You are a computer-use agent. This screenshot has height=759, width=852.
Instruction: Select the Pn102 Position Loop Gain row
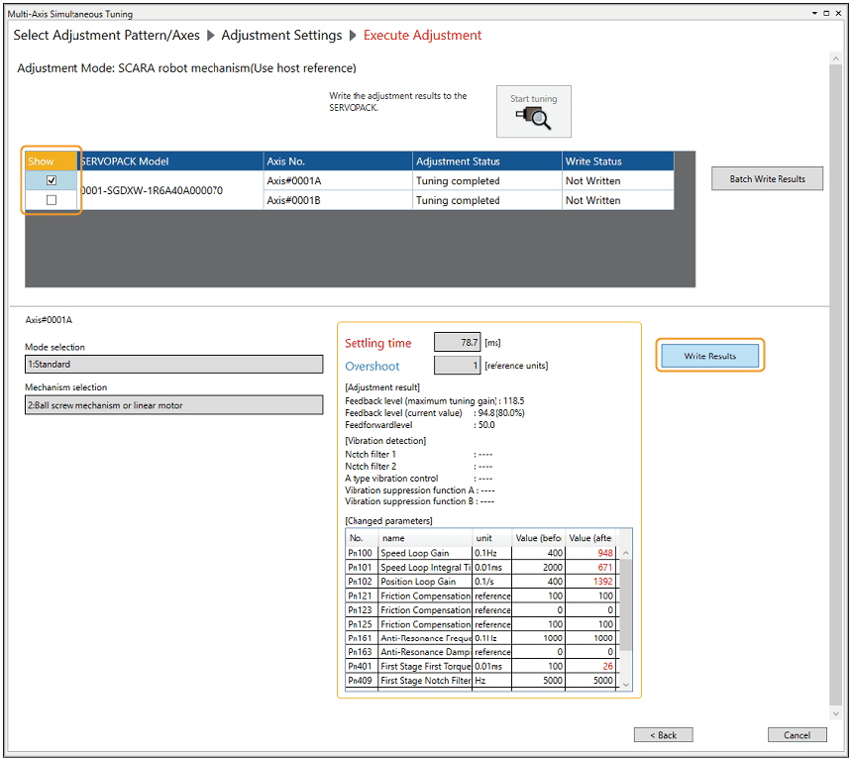point(426,582)
